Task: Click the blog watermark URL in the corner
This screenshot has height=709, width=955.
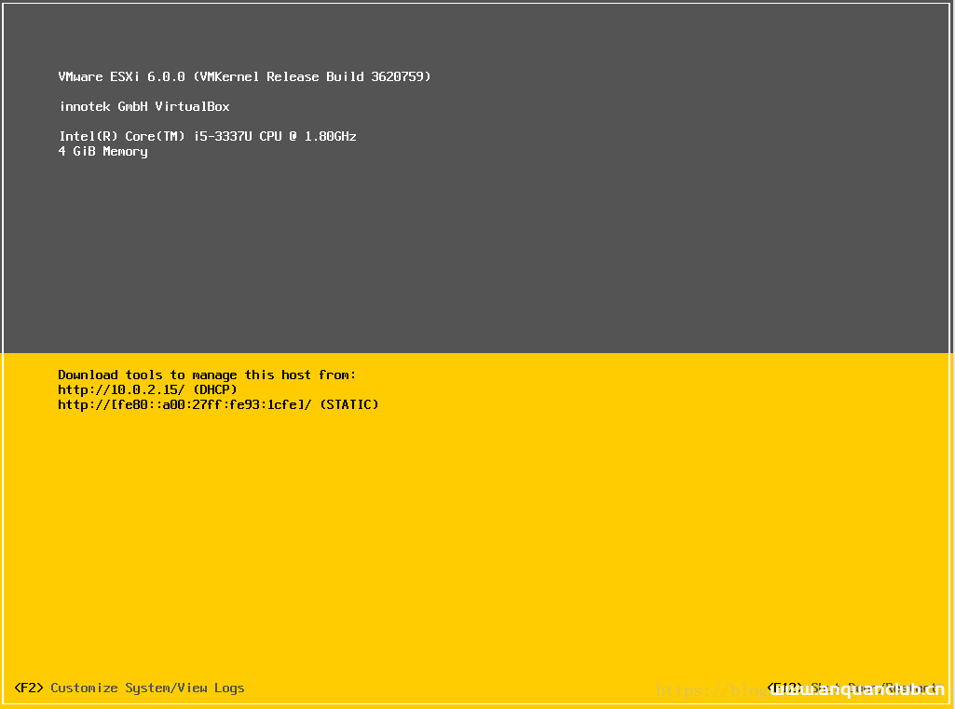Action: point(736,691)
